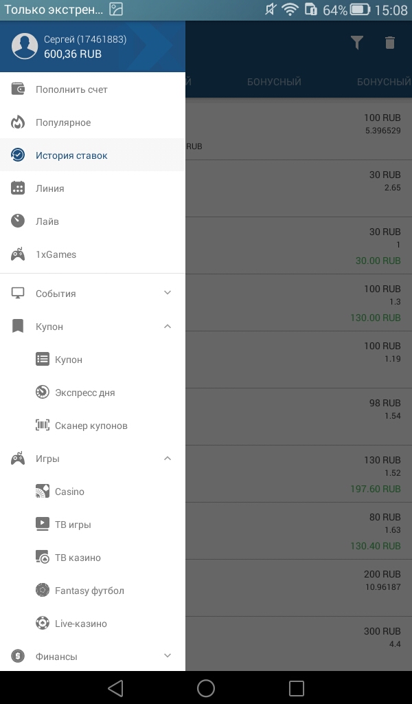Select История ставок menu item
The width and height of the screenshot is (412, 704).
tap(71, 155)
